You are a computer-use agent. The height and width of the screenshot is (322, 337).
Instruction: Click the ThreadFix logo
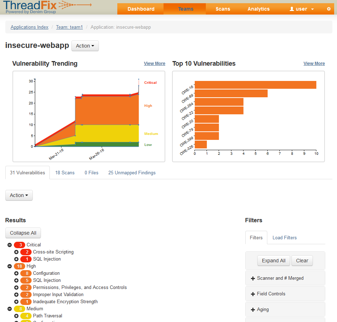click(48, 7)
